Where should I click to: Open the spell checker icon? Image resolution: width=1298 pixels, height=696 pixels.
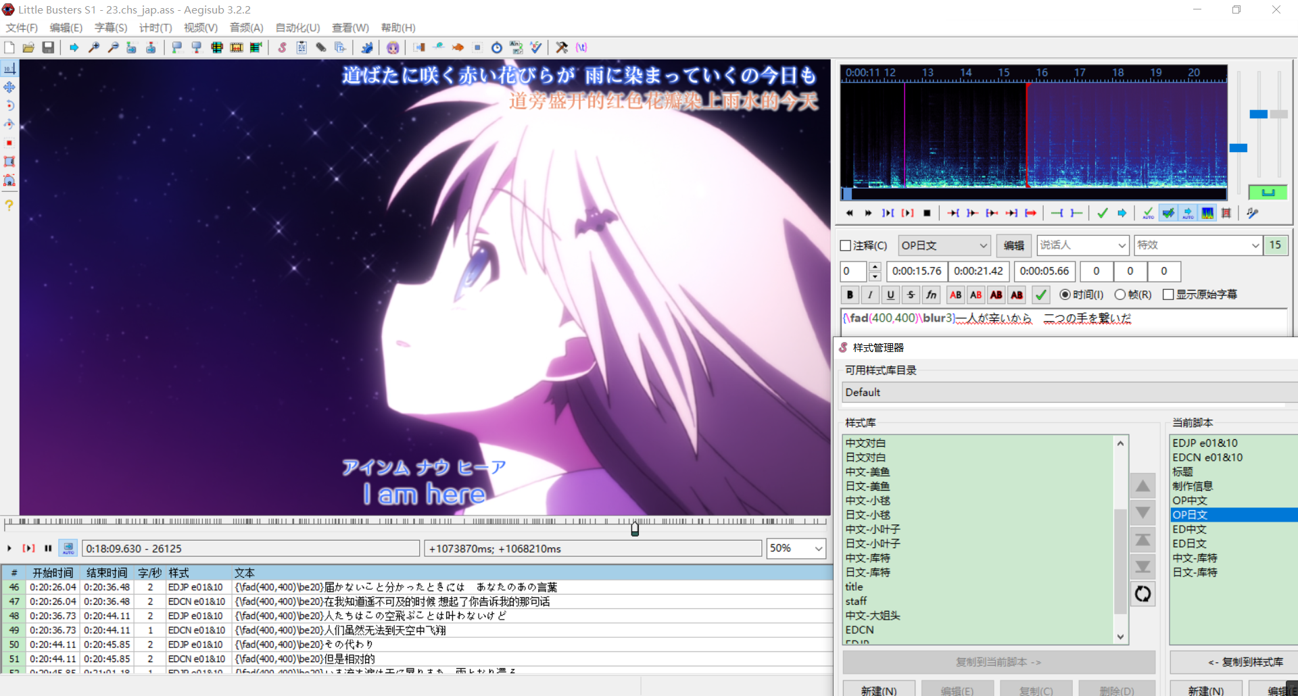click(x=535, y=47)
